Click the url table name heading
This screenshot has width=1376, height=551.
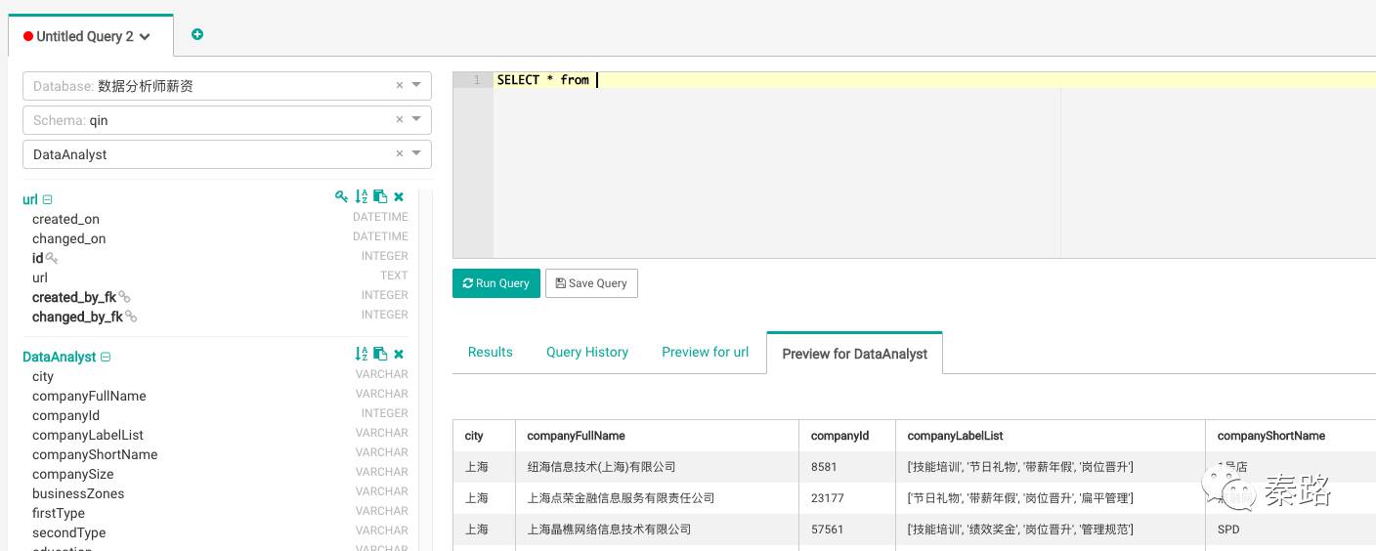point(30,199)
